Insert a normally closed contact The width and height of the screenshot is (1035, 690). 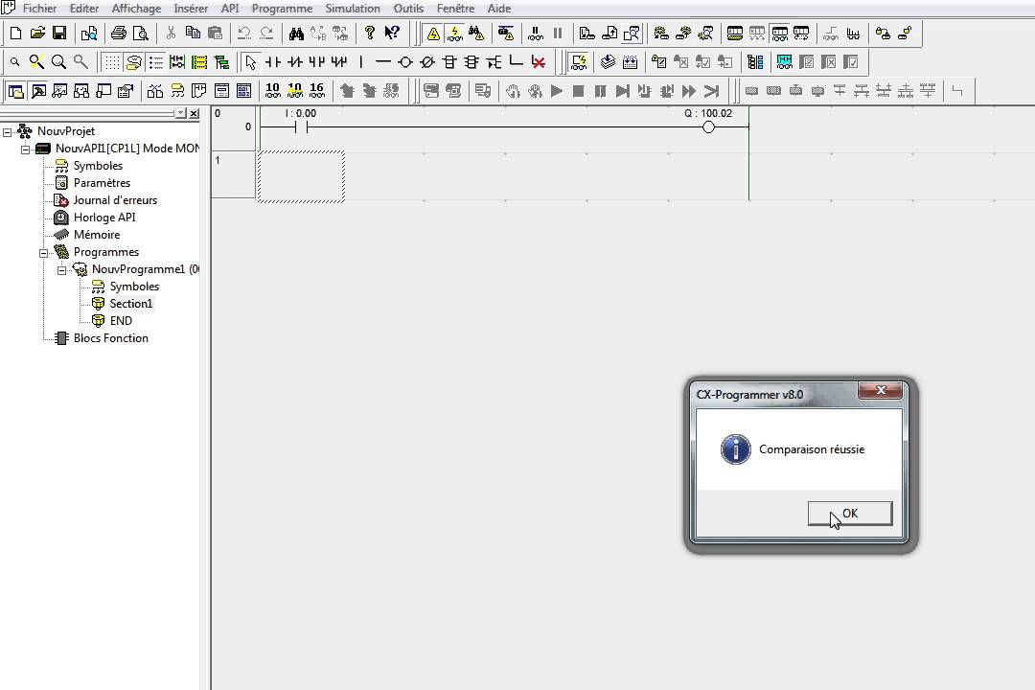tap(295, 62)
